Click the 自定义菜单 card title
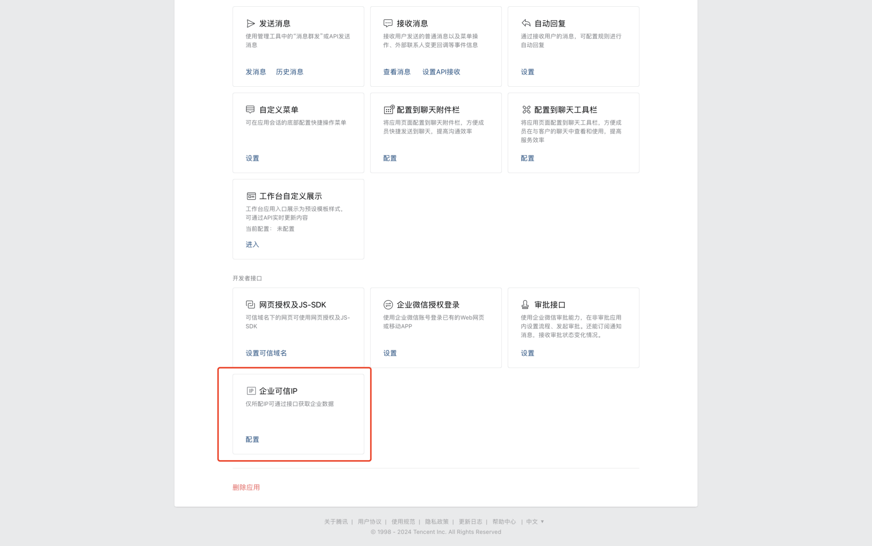The width and height of the screenshot is (872, 546). click(279, 110)
